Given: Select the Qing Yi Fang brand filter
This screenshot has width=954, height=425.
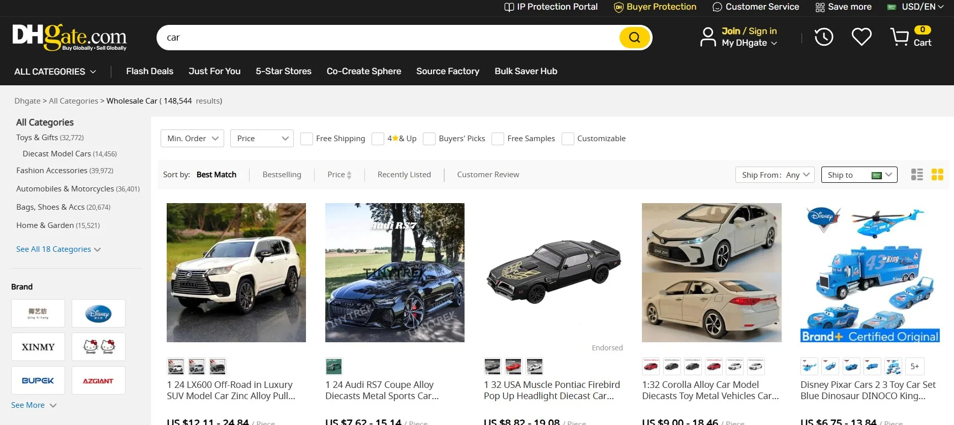Looking at the screenshot, I should point(38,313).
